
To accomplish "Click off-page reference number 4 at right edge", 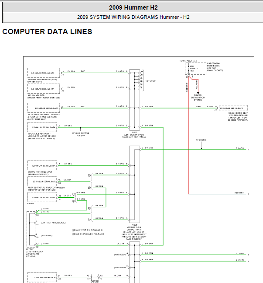I will click(x=249, y=261).
